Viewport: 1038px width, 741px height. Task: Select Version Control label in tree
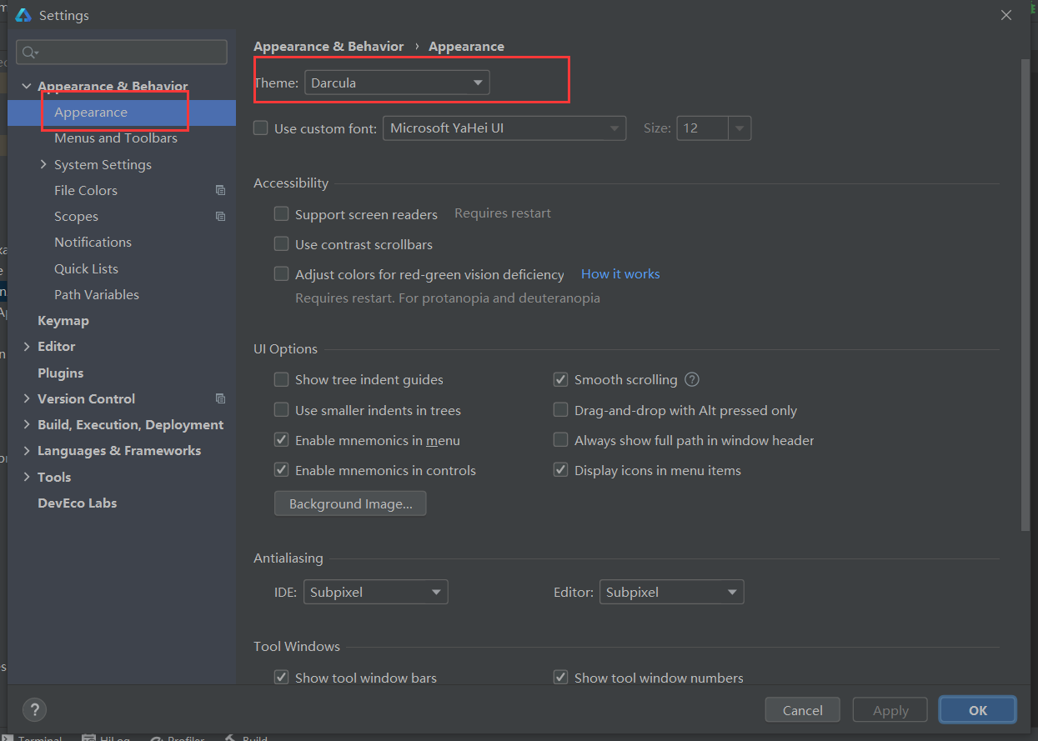tap(86, 398)
